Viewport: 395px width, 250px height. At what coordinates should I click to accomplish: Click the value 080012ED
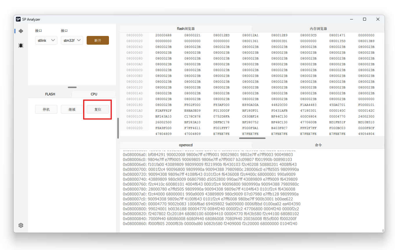point(221,35)
